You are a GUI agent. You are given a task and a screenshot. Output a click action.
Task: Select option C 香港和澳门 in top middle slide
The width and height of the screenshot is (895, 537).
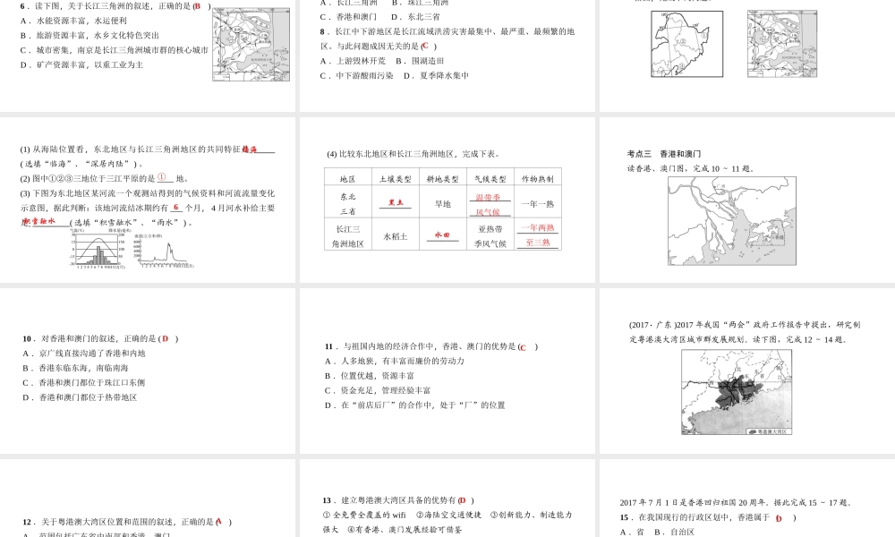pos(348,17)
